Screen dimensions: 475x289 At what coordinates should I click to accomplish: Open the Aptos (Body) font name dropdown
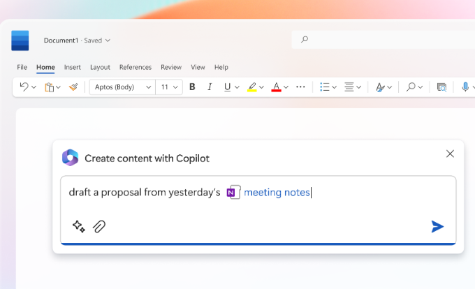[x=122, y=87]
